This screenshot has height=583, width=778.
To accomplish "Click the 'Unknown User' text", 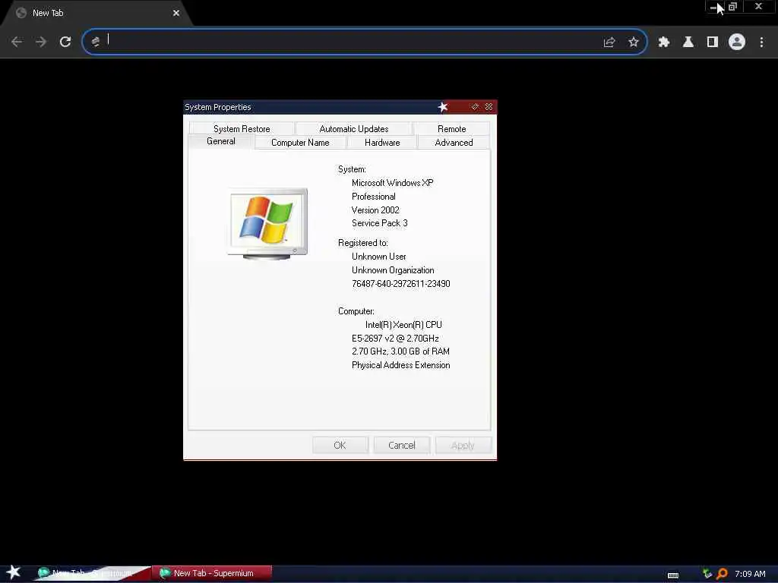I will (x=379, y=257).
